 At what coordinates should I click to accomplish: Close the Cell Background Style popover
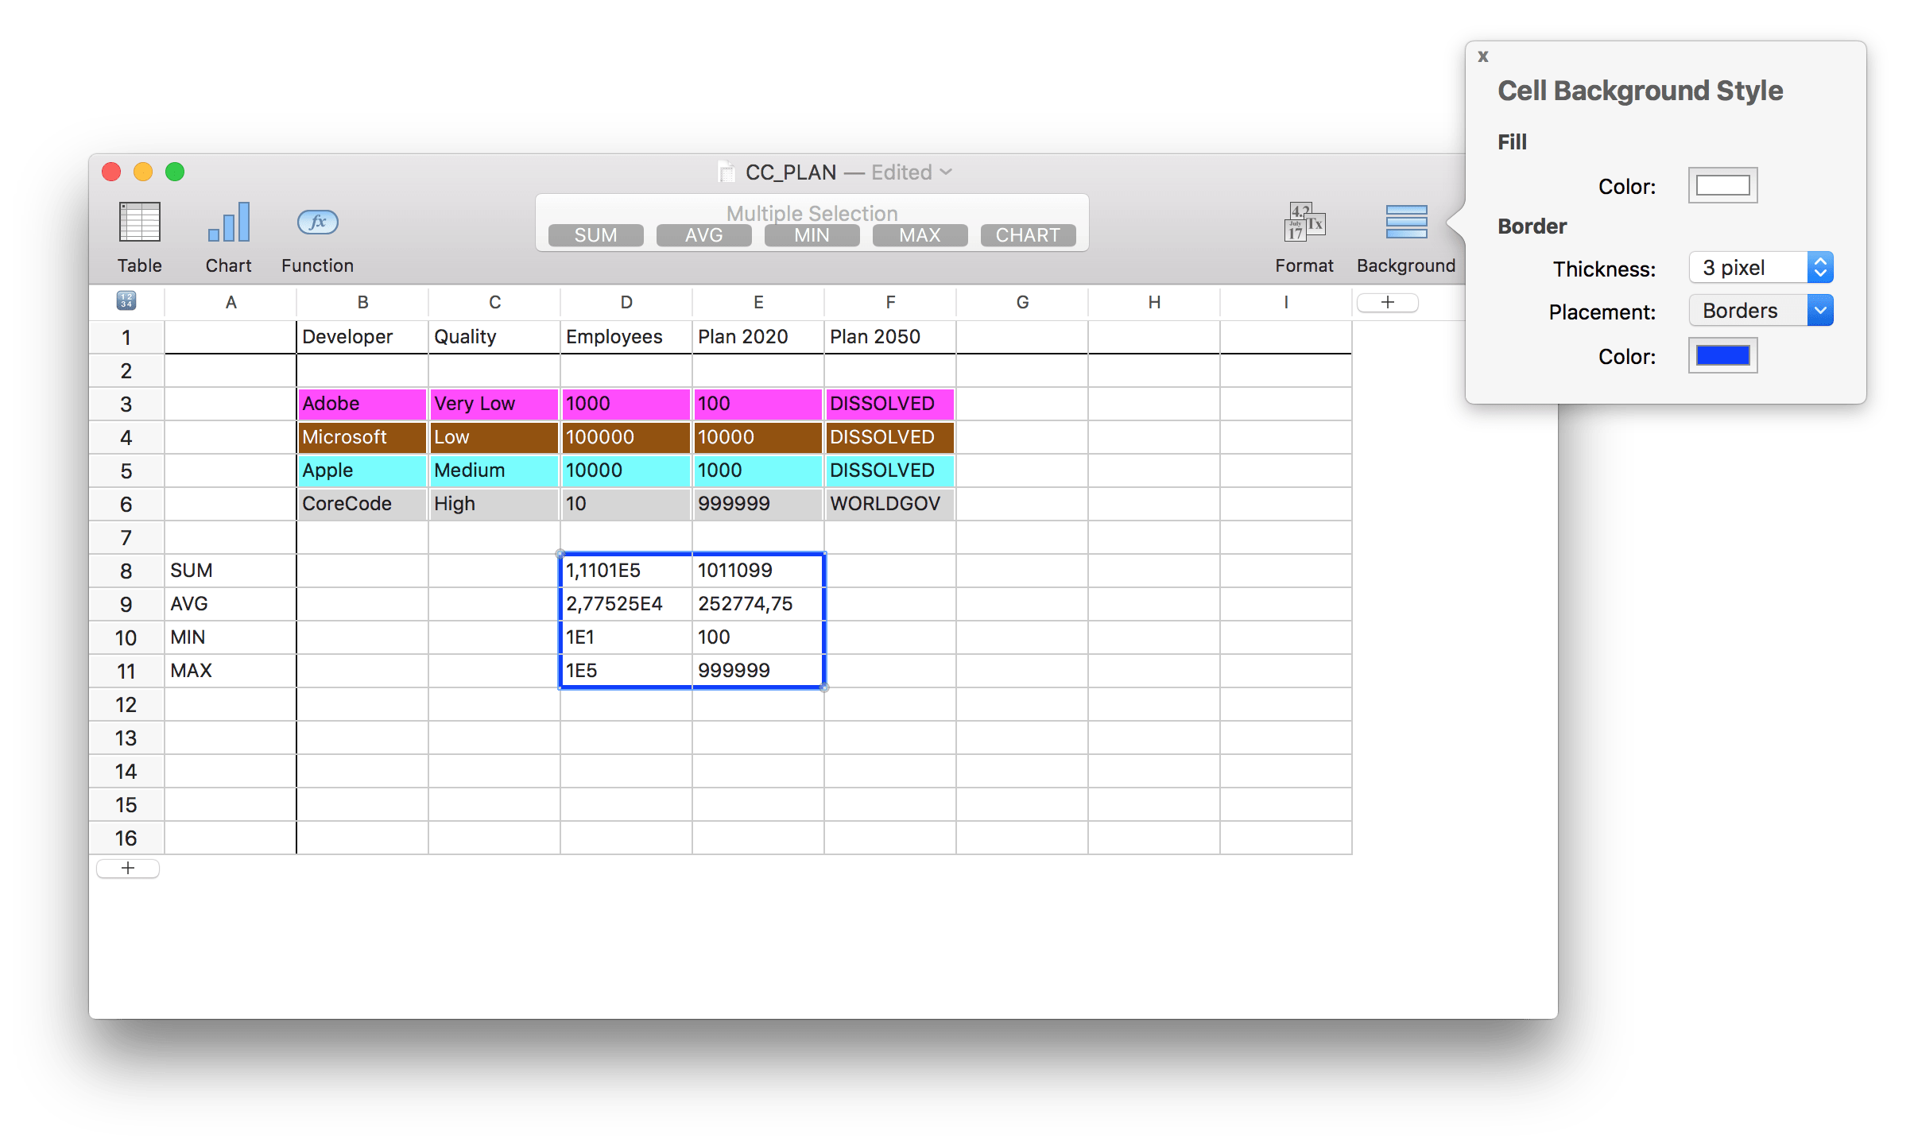point(1482,56)
